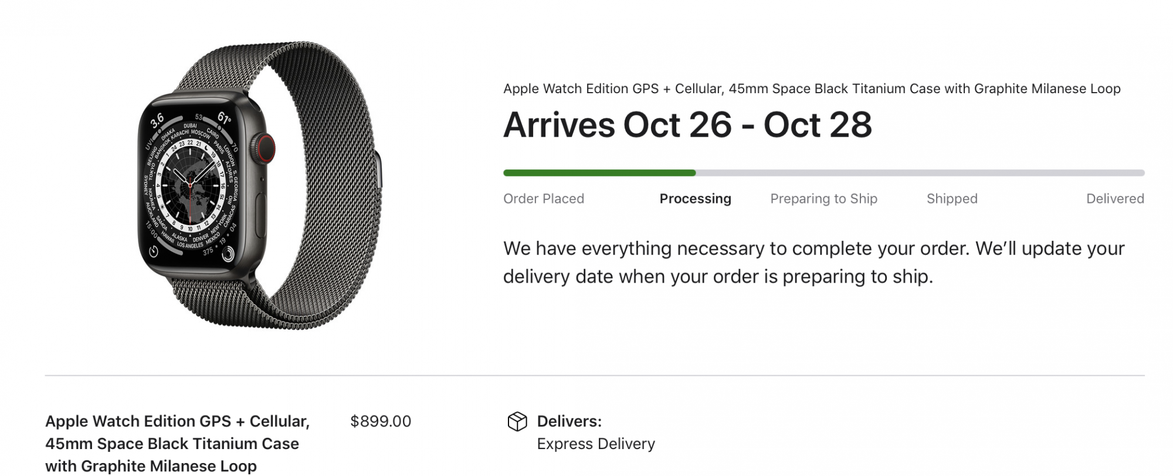
Task: Click the order status message paragraph
Action: pos(813,262)
